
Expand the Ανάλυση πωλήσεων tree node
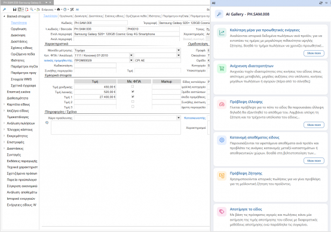[x=4, y=123]
